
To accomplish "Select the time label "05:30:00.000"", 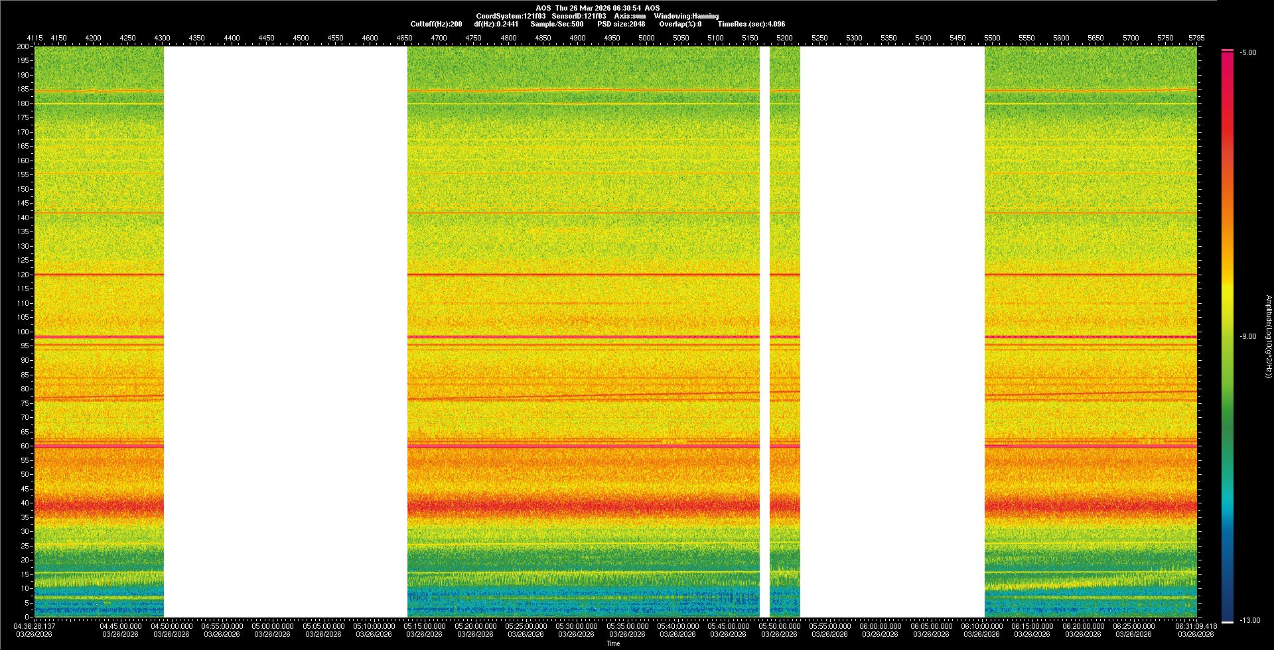I will [x=577, y=625].
